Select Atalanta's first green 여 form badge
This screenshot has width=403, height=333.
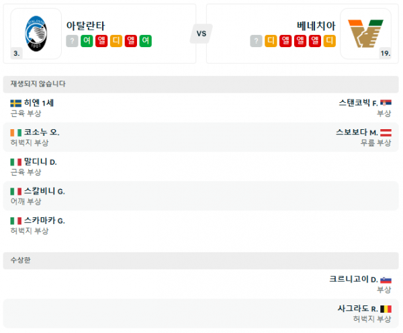[87, 41]
